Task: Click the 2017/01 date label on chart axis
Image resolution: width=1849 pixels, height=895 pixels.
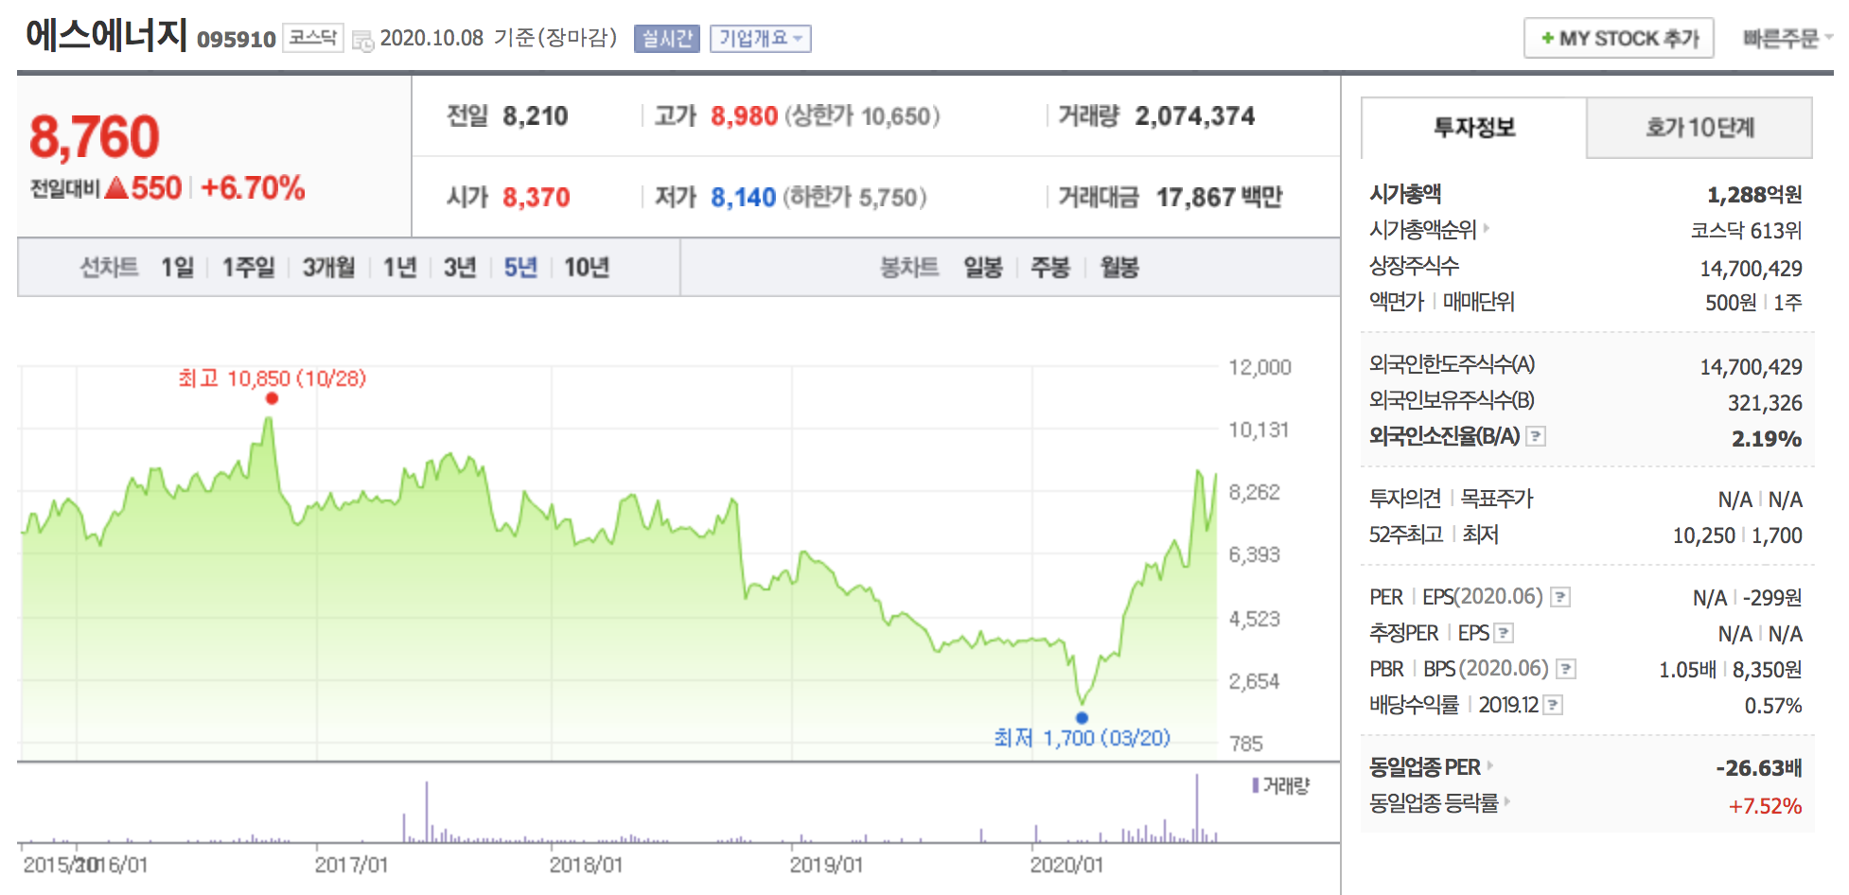Action: tap(351, 865)
